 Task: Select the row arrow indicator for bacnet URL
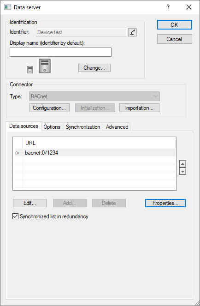(18, 153)
